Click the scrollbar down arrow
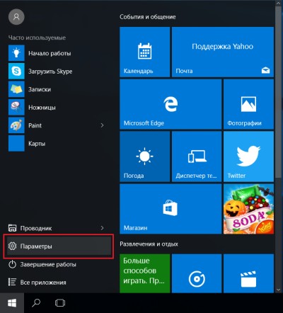 [279, 290]
